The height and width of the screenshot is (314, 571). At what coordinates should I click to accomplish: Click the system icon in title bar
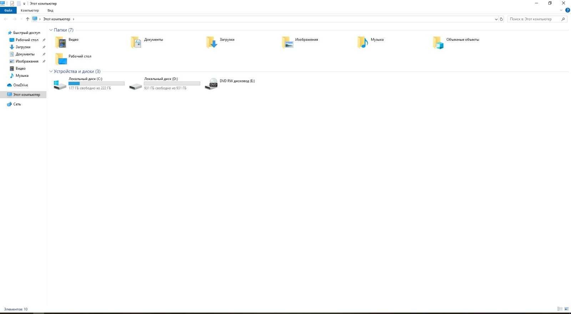[x=3, y=4]
